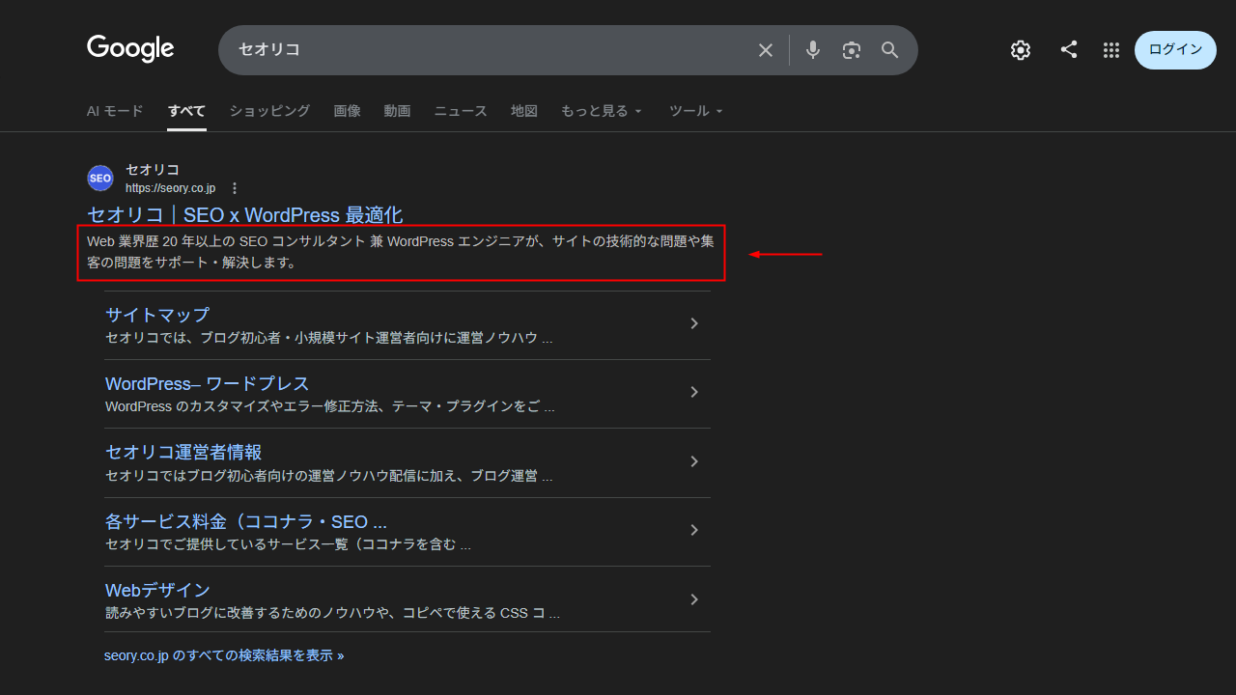
Task: Click chevron on the セオリコ運営者情報 row
Action: point(693,461)
